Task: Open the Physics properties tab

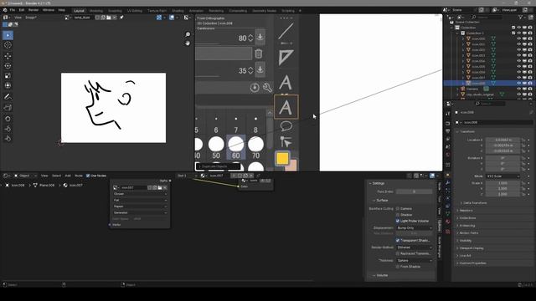Action: click(448, 198)
